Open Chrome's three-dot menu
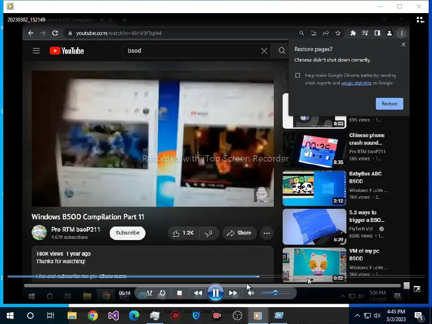Viewport: 432px width, 324px height. 402,33
